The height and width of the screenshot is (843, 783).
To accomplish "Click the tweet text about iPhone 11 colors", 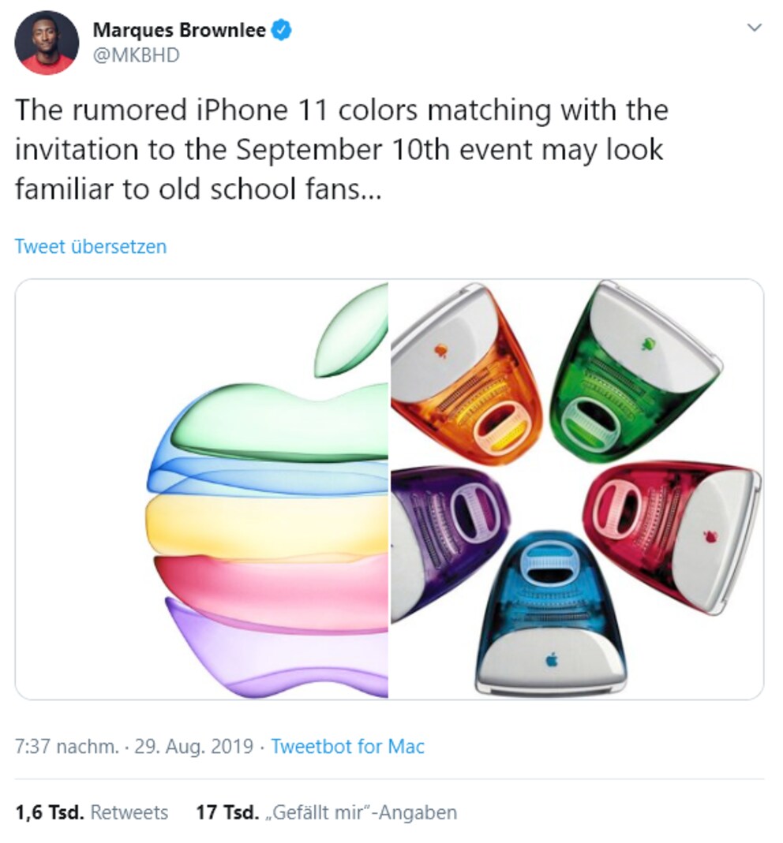I will (x=342, y=149).
